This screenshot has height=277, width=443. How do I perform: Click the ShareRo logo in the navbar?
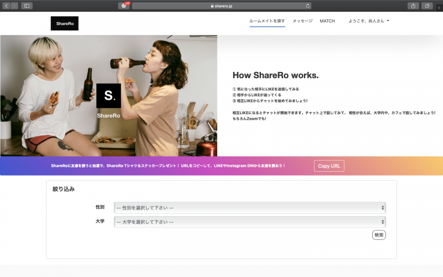click(x=64, y=23)
